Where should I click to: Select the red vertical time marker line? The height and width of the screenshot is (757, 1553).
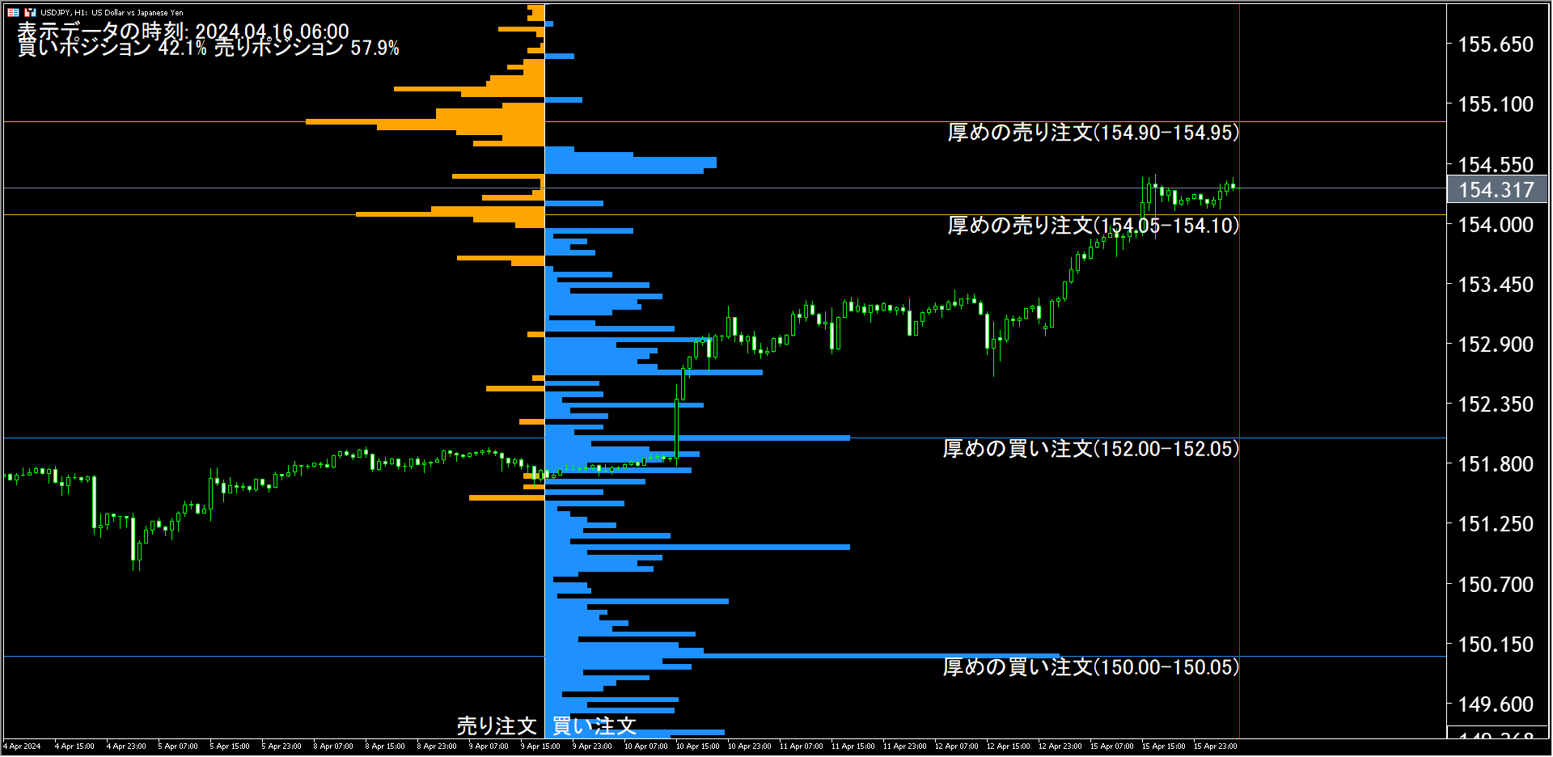[x=1239, y=370]
